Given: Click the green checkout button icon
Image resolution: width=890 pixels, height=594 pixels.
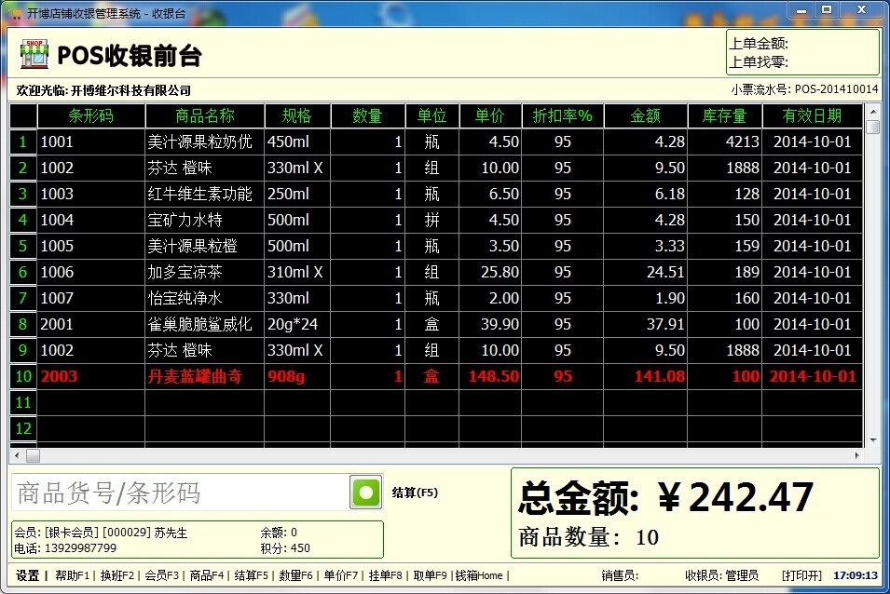Looking at the screenshot, I should click(x=365, y=492).
